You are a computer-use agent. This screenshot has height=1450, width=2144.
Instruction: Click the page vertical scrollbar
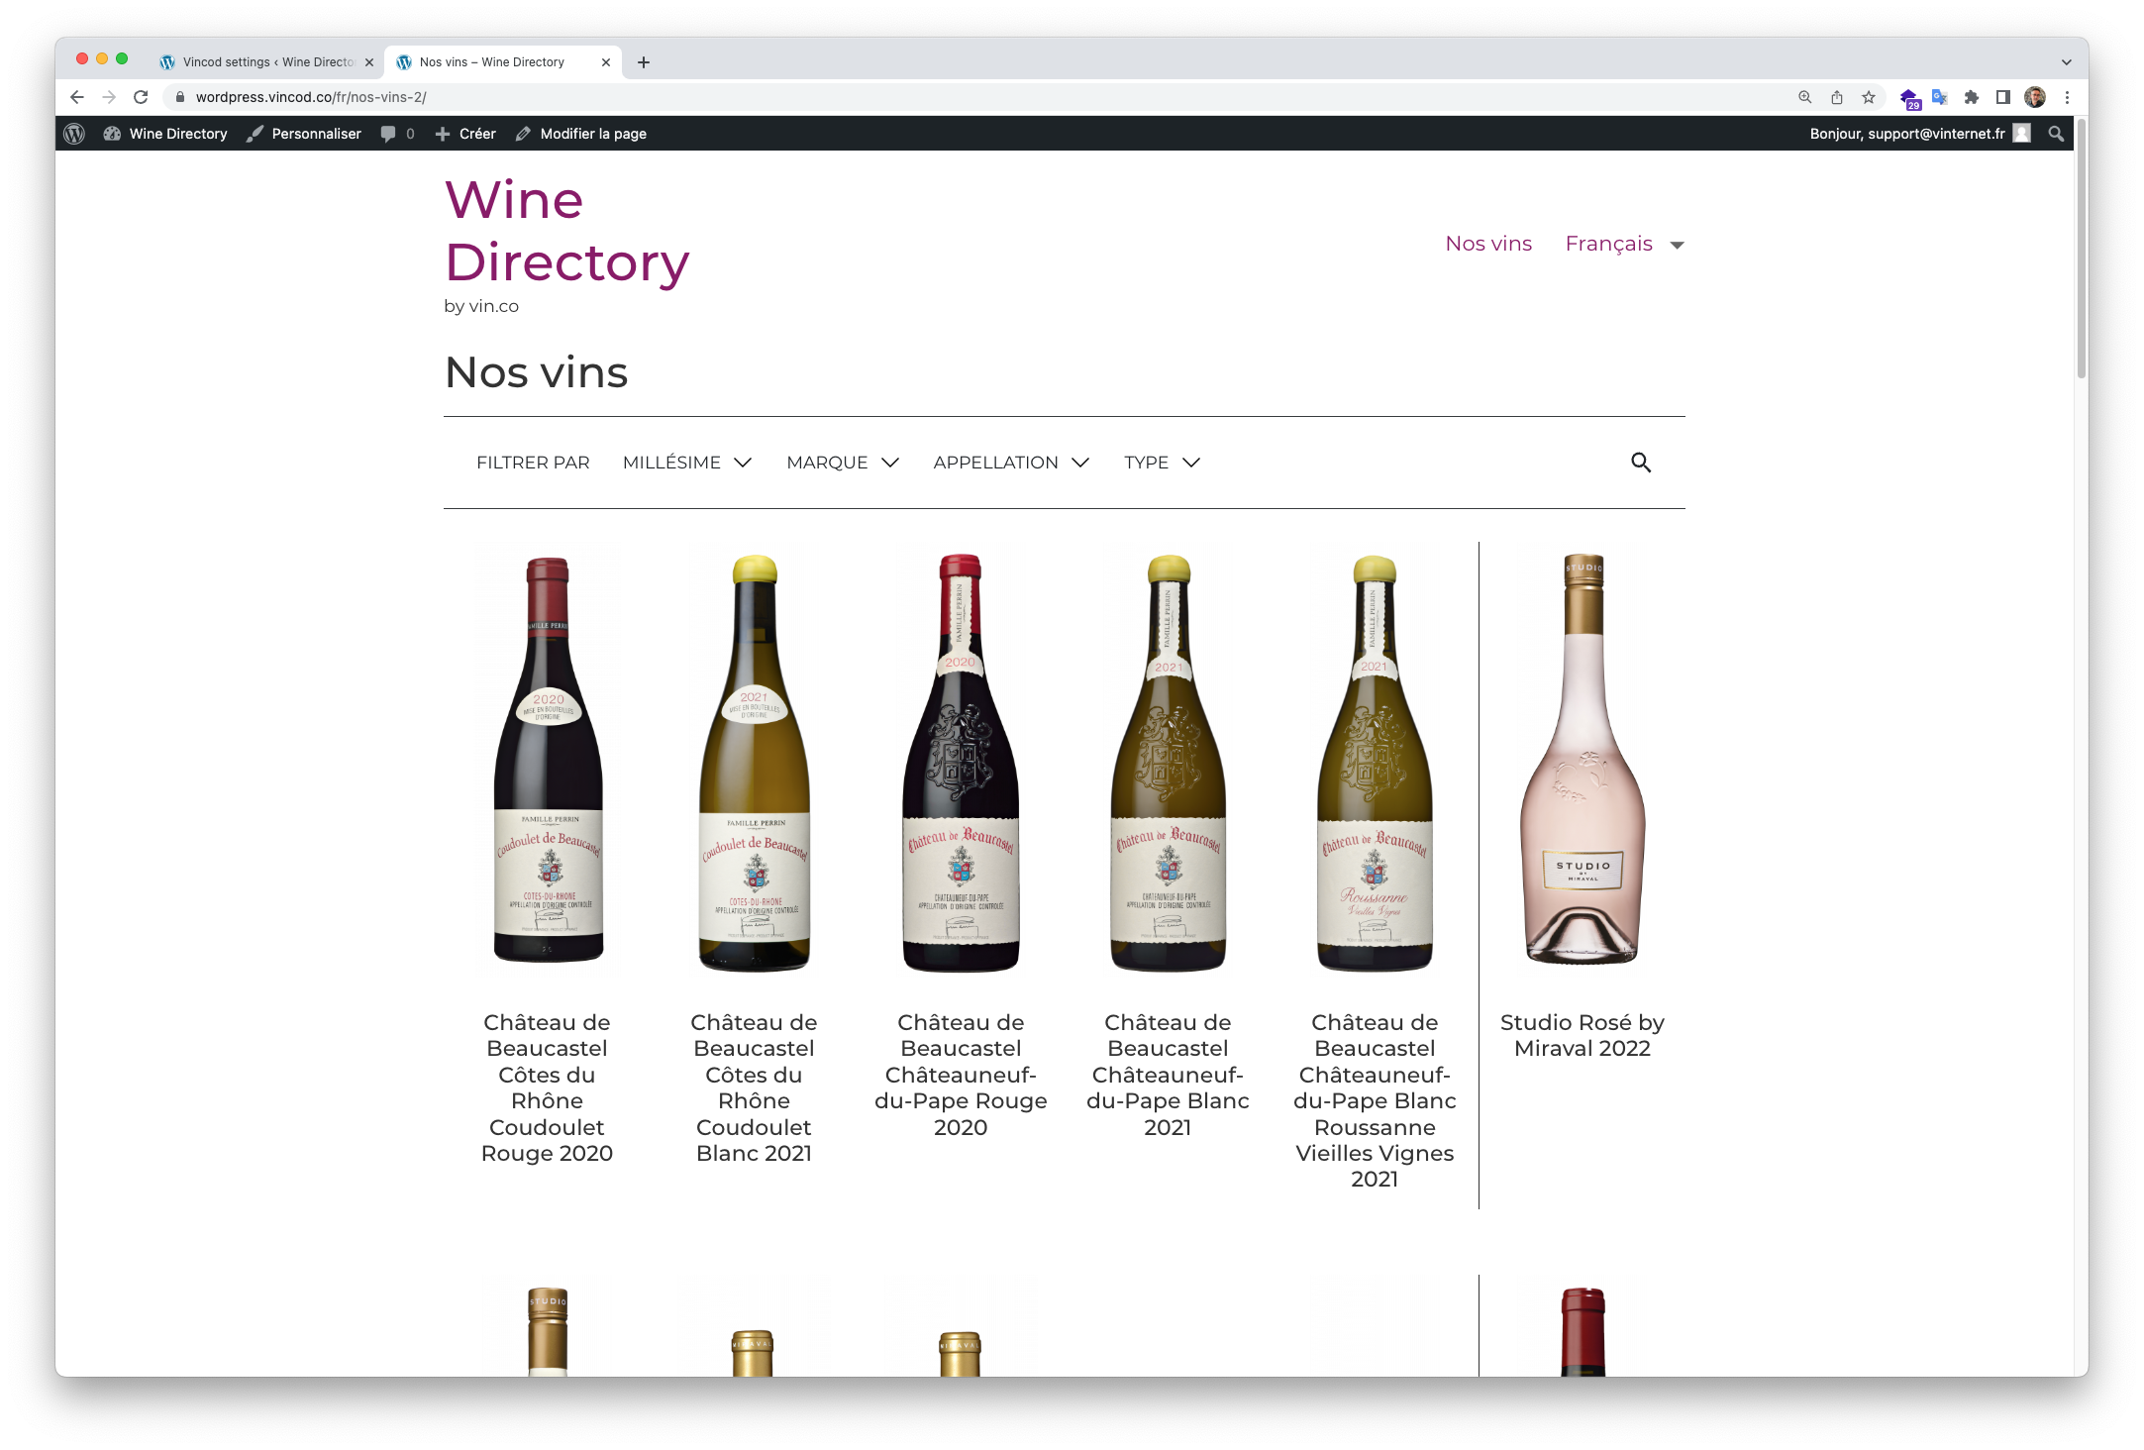click(x=2081, y=248)
